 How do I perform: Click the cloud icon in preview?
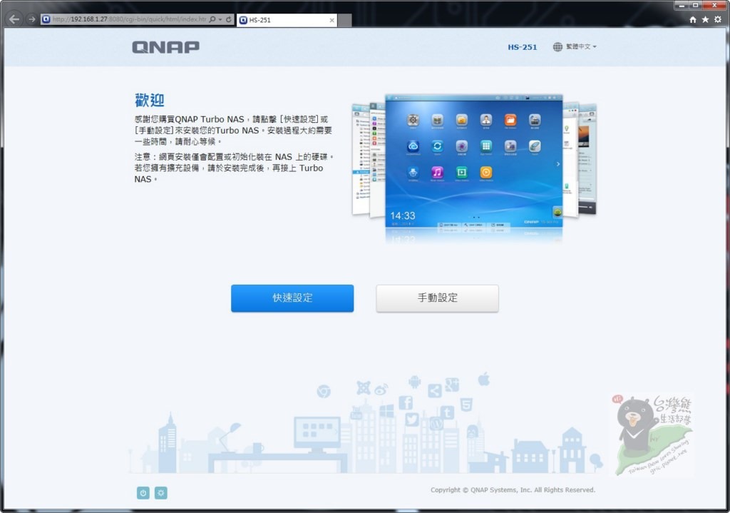[413, 146]
